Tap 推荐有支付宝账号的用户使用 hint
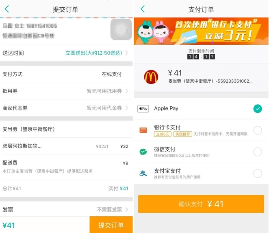 [177, 177]
